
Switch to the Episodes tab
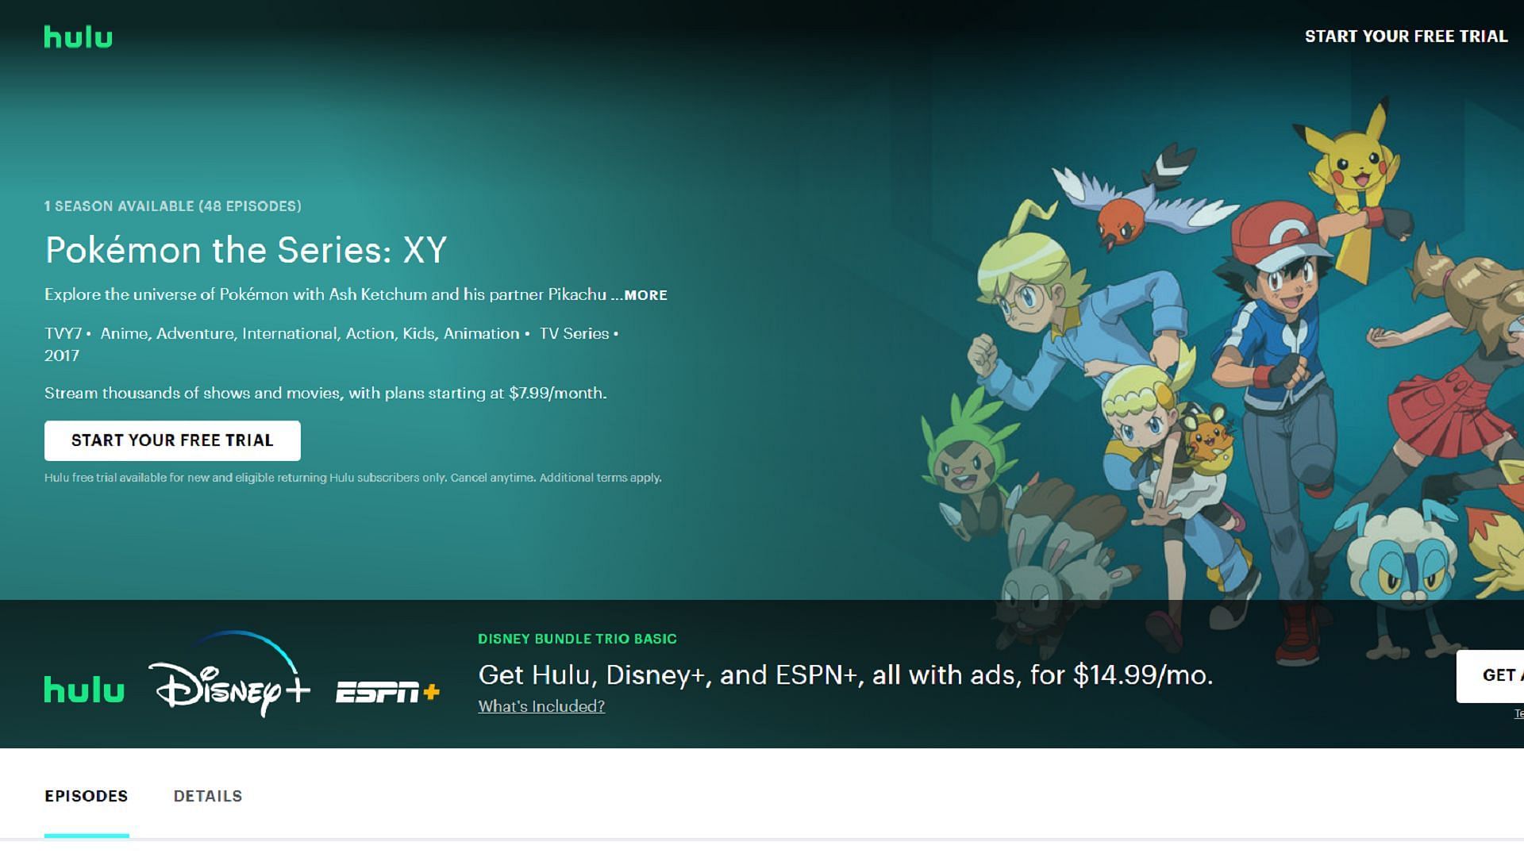(x=86, y=796)
